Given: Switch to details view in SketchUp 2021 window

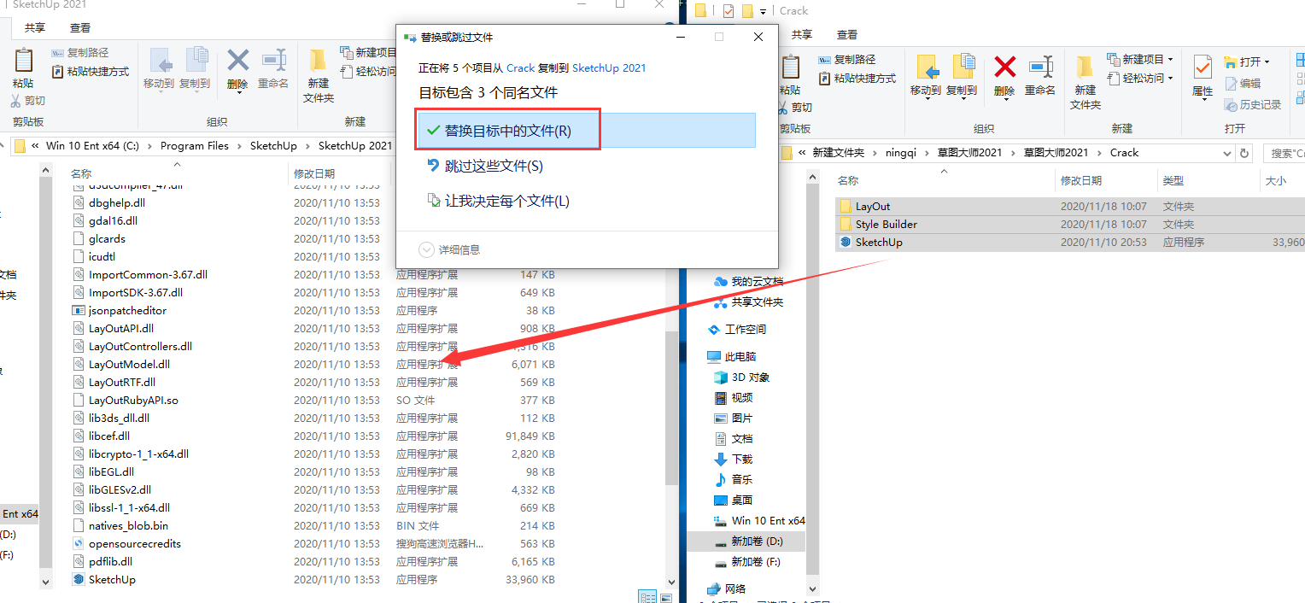Looking at the screenshot, I should 647,597.
